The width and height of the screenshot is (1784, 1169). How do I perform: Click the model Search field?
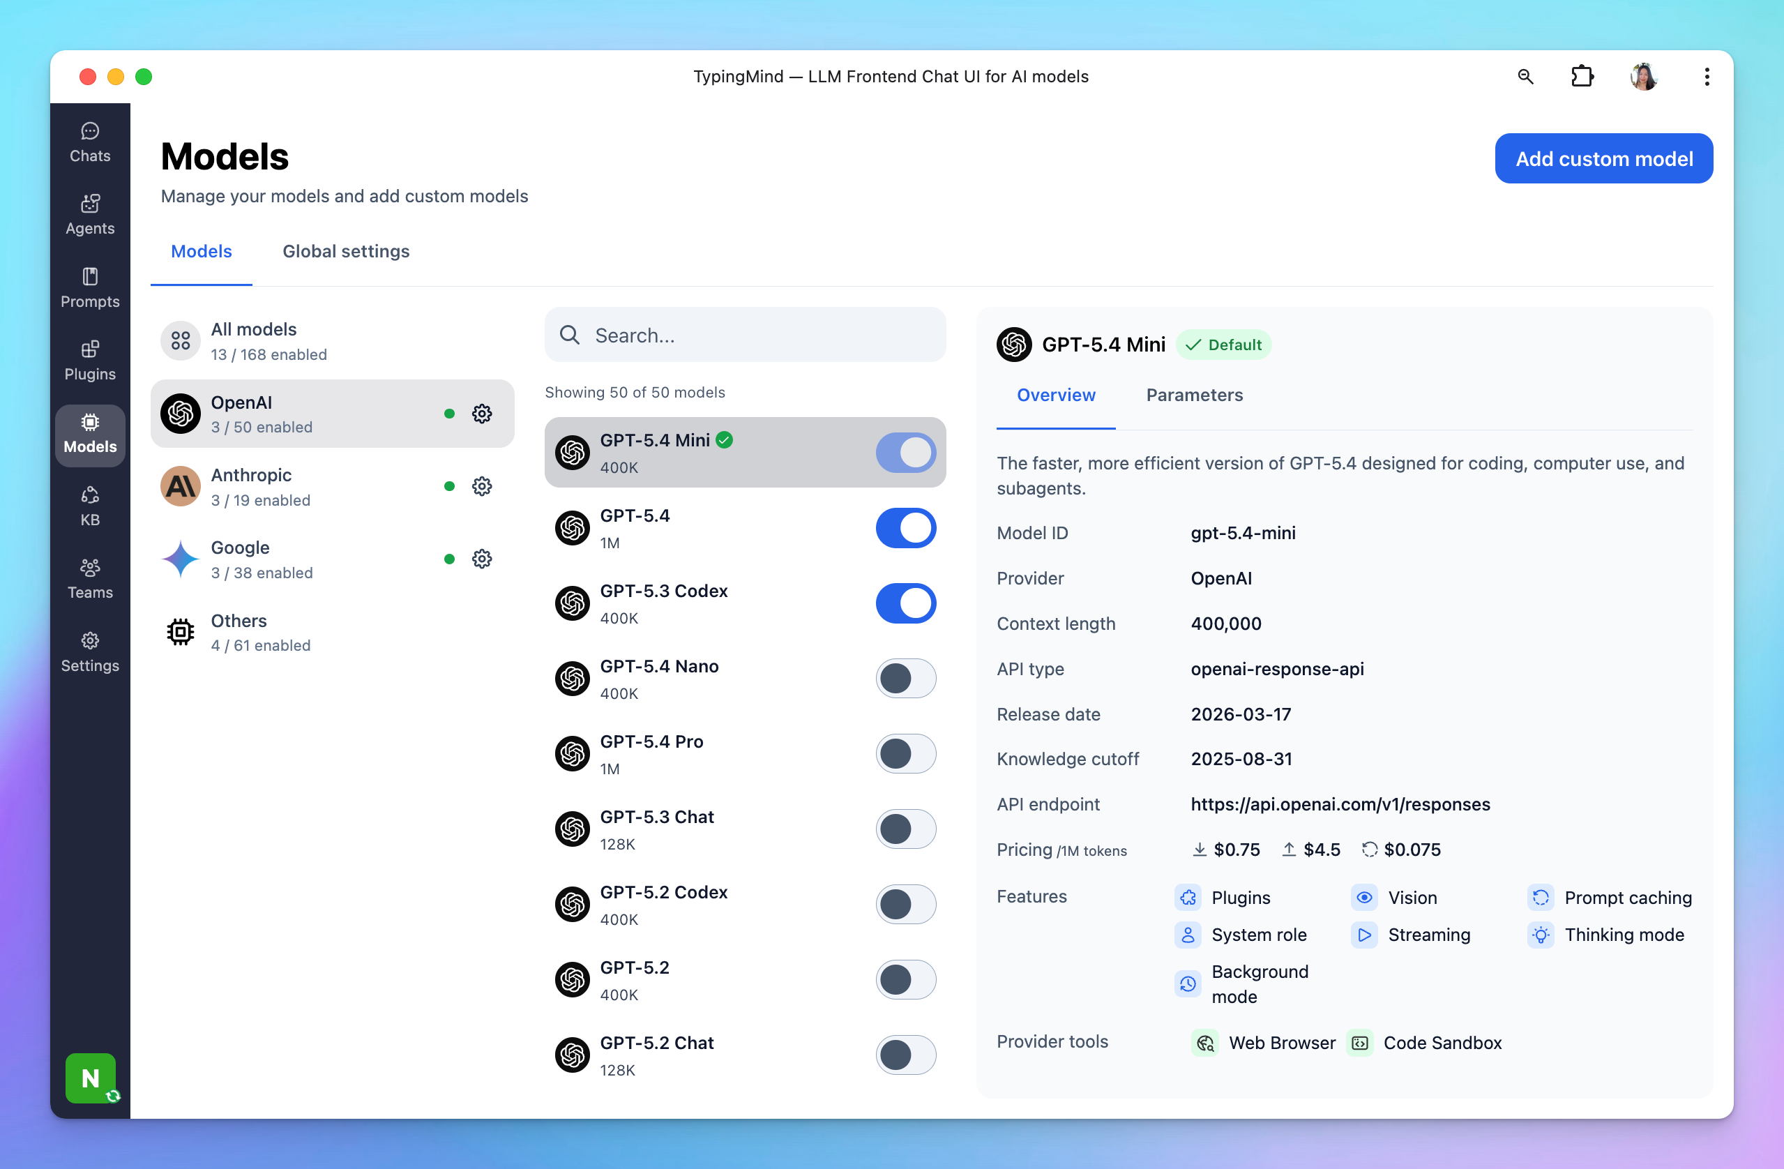tap(757, 335)
